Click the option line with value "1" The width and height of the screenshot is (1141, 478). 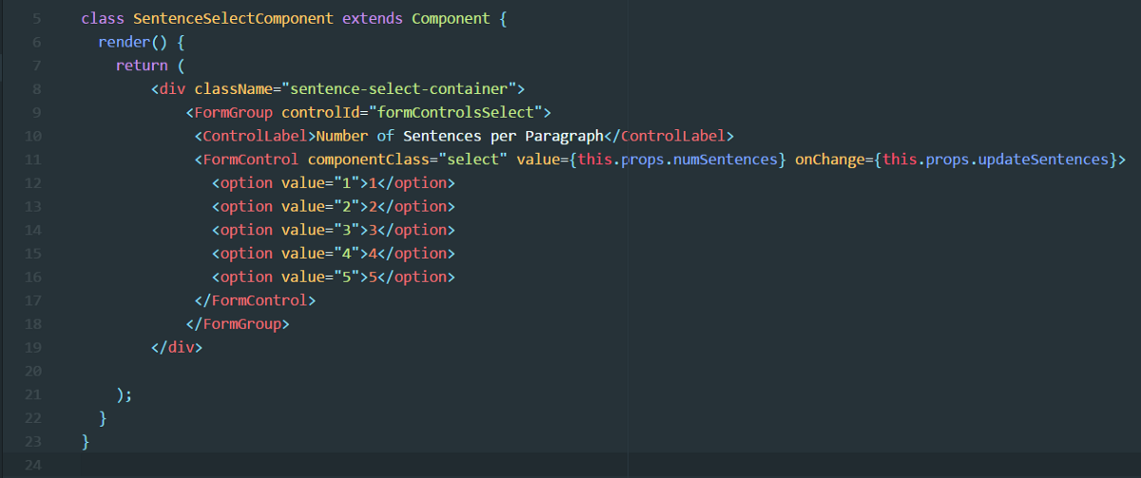pyautogui.click(x=333, y=182)
